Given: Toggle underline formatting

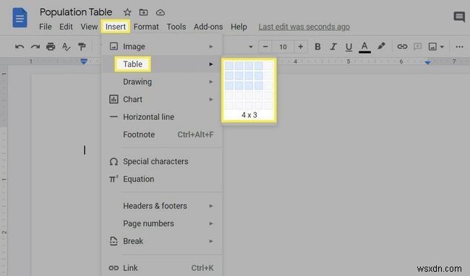Looking at the screenshot, I should click(349, 47).
